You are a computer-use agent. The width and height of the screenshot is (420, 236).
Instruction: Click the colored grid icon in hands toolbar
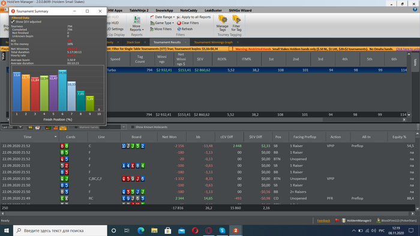tap(48, 127)
